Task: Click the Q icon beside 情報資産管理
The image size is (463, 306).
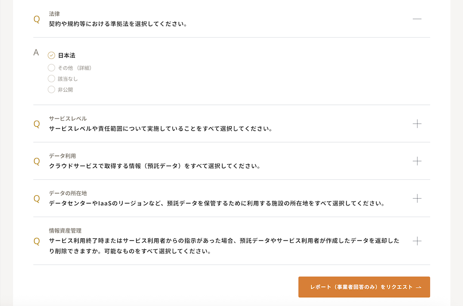Action: tap(37, 241)
